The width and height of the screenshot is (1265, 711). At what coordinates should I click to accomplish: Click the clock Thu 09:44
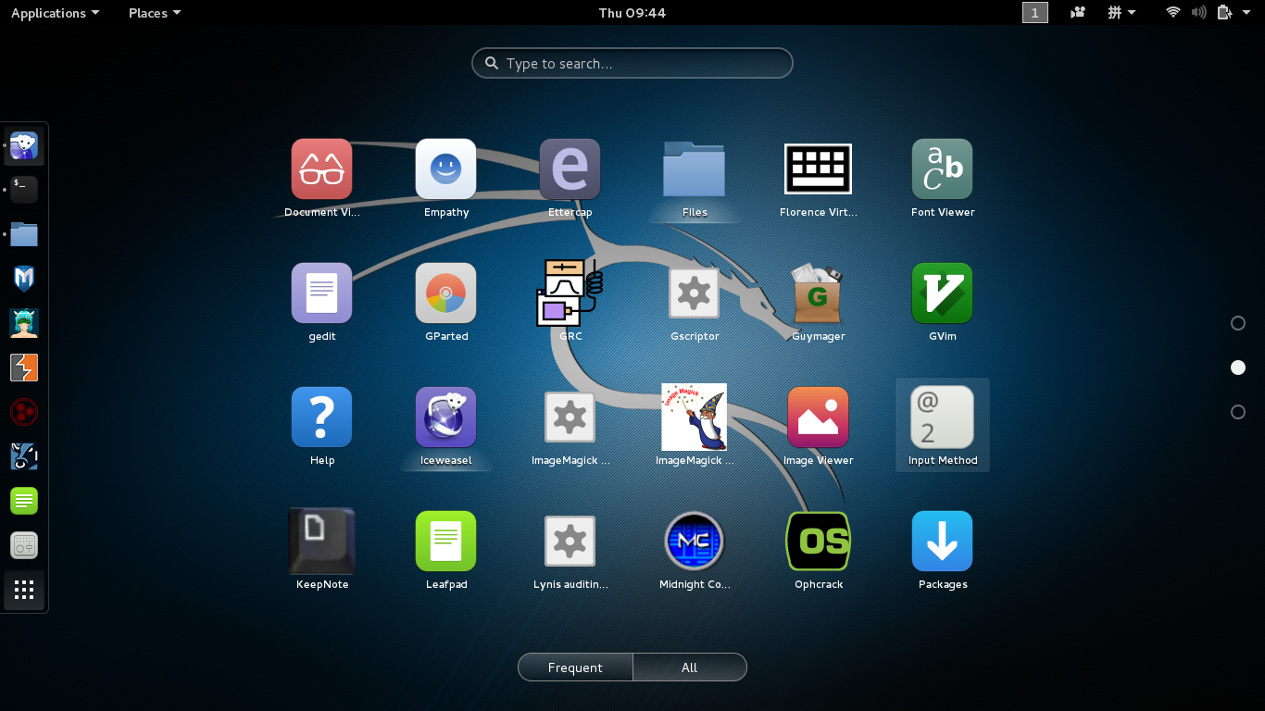[632, 13]
